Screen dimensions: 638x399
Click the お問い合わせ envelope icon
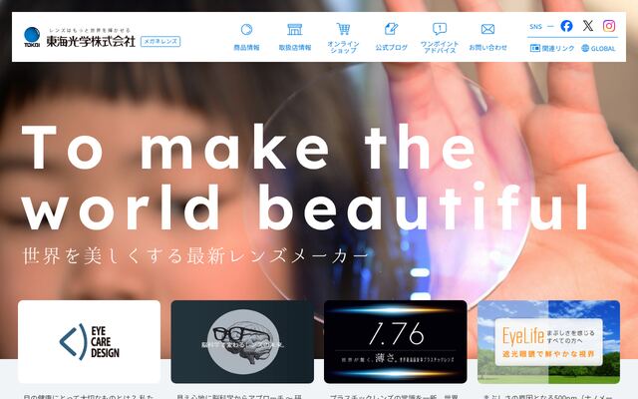point(487,29)
